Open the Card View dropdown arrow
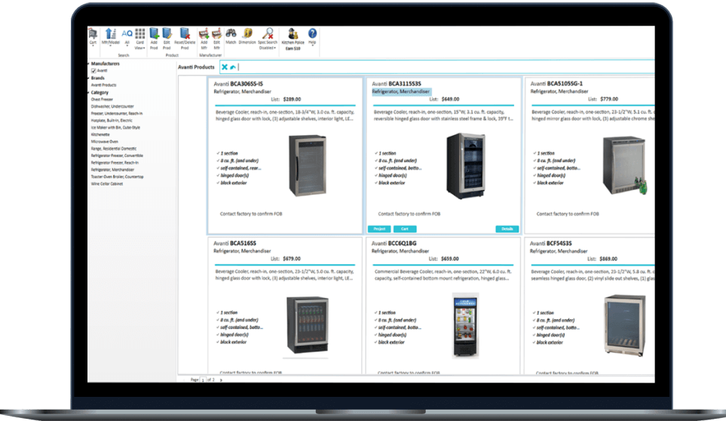This screenshot has width=726, height=421. (144, 48)
